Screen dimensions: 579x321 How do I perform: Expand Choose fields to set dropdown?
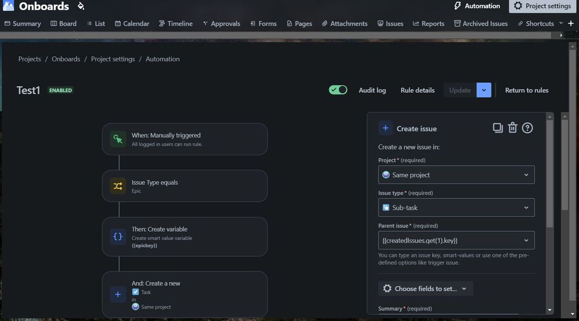[x=425, y=289]
